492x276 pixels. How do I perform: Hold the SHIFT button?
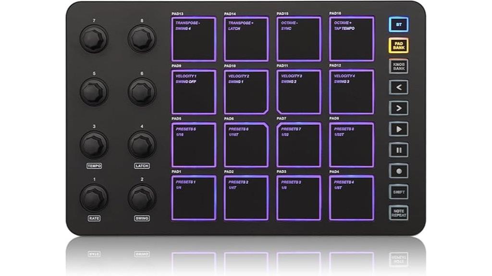tap(398, 192)
